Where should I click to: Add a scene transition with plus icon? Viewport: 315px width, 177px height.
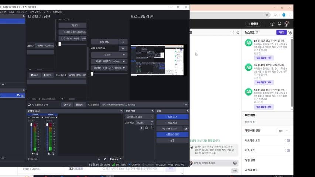pos(142,128)
